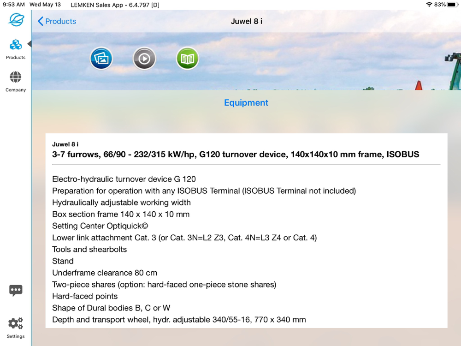Viewport: 461px width, 346px height.
Task: Select 'Preparation for operation with any ISOBUS Terminal' line
Action: pos(204,191)
